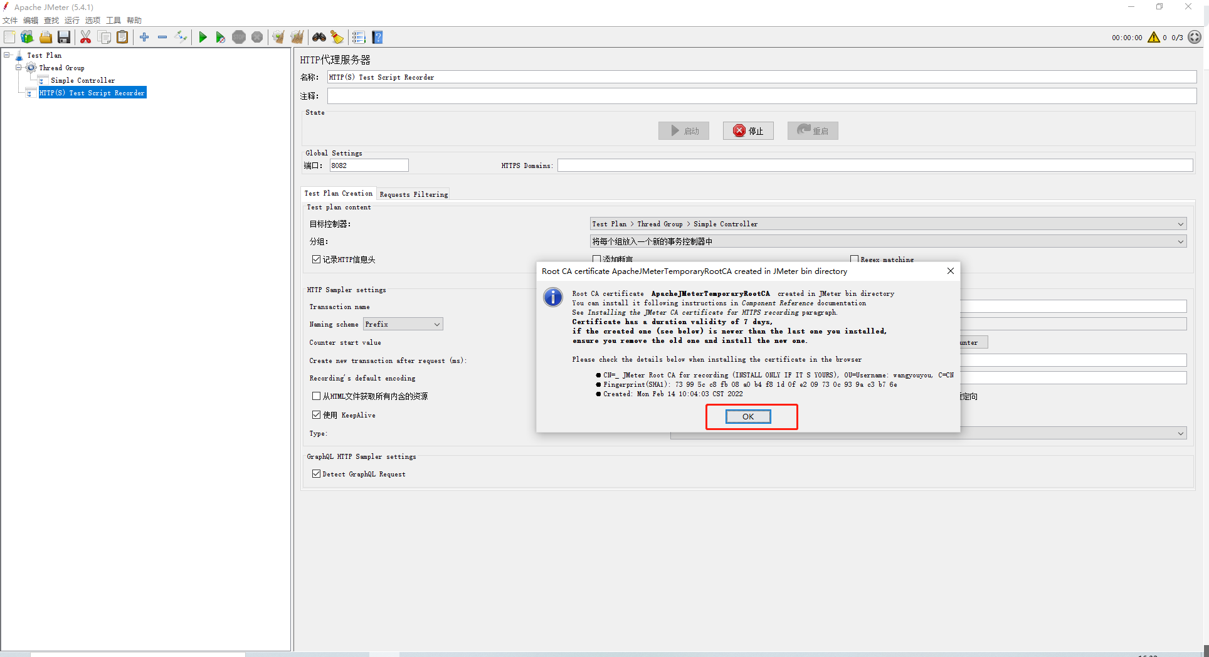
Task: Toggle 从HTML文件获取所有内含的资源 checkbox
Action: (317, 396)
